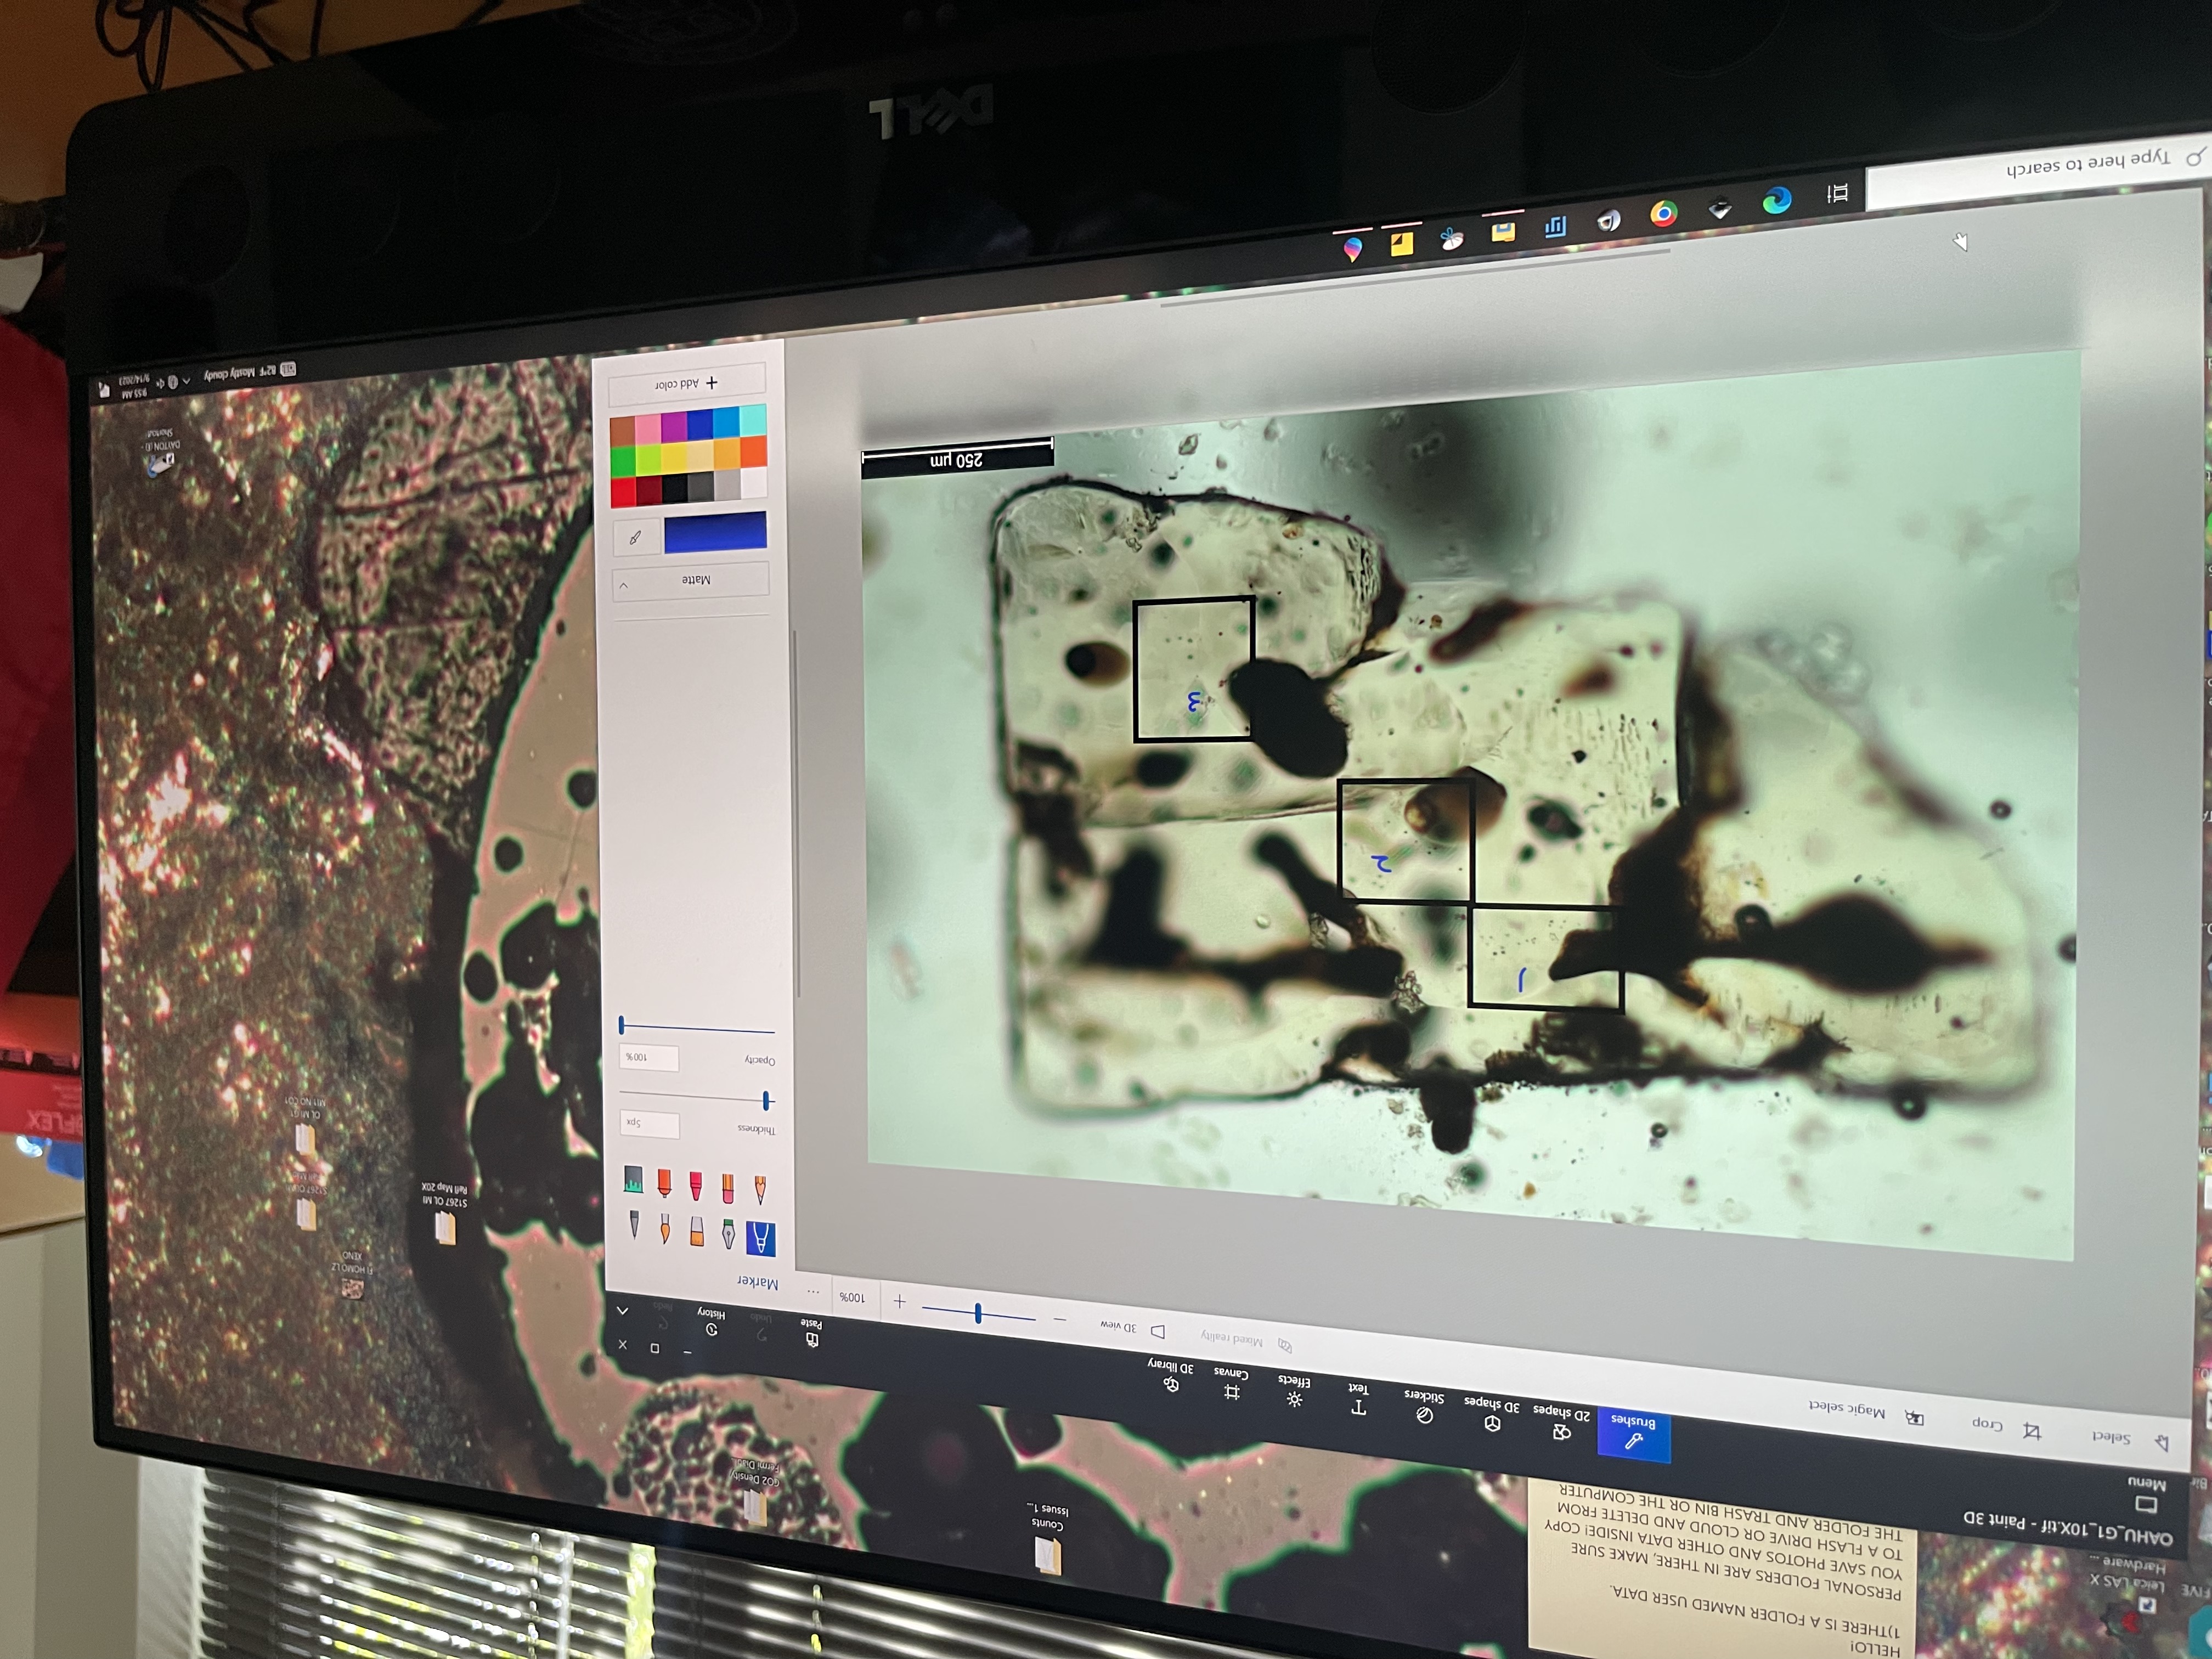Open the 3D shapes tool
Image resolution: width=2212 pixels, height=1659 pixels.
coord(1491,1414)
